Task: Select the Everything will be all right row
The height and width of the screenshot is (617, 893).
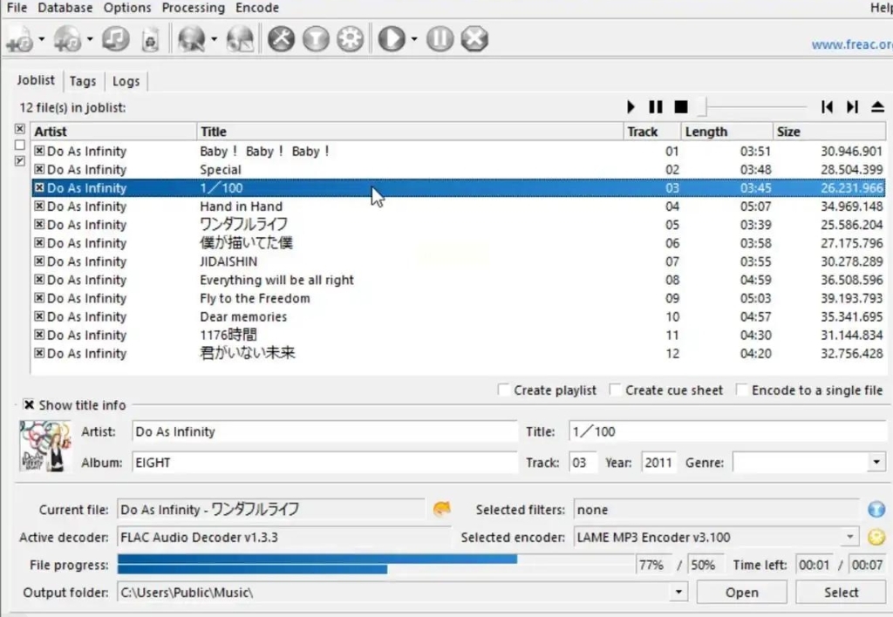Action: [459, 280]
